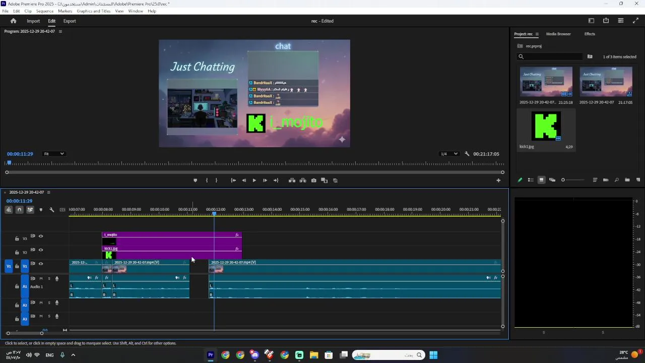
Task: Lock track V3
Action: click(17, 238)
